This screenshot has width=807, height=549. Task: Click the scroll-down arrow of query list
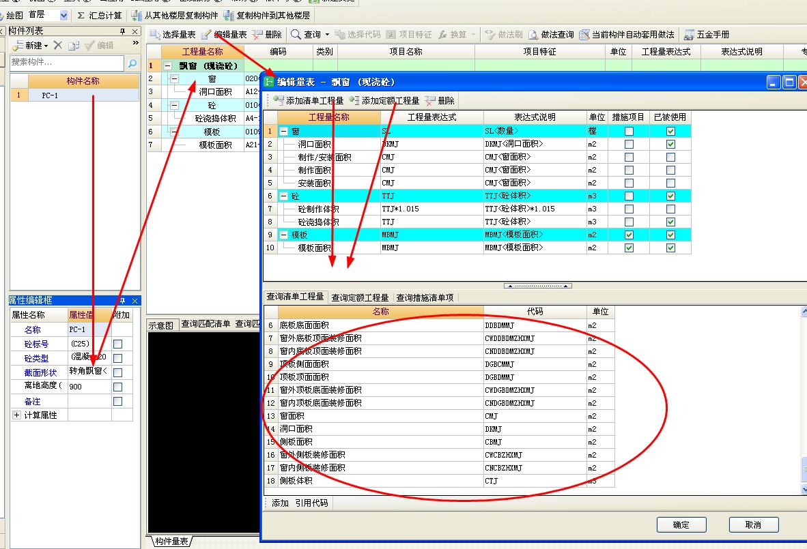tap(804, 490)
